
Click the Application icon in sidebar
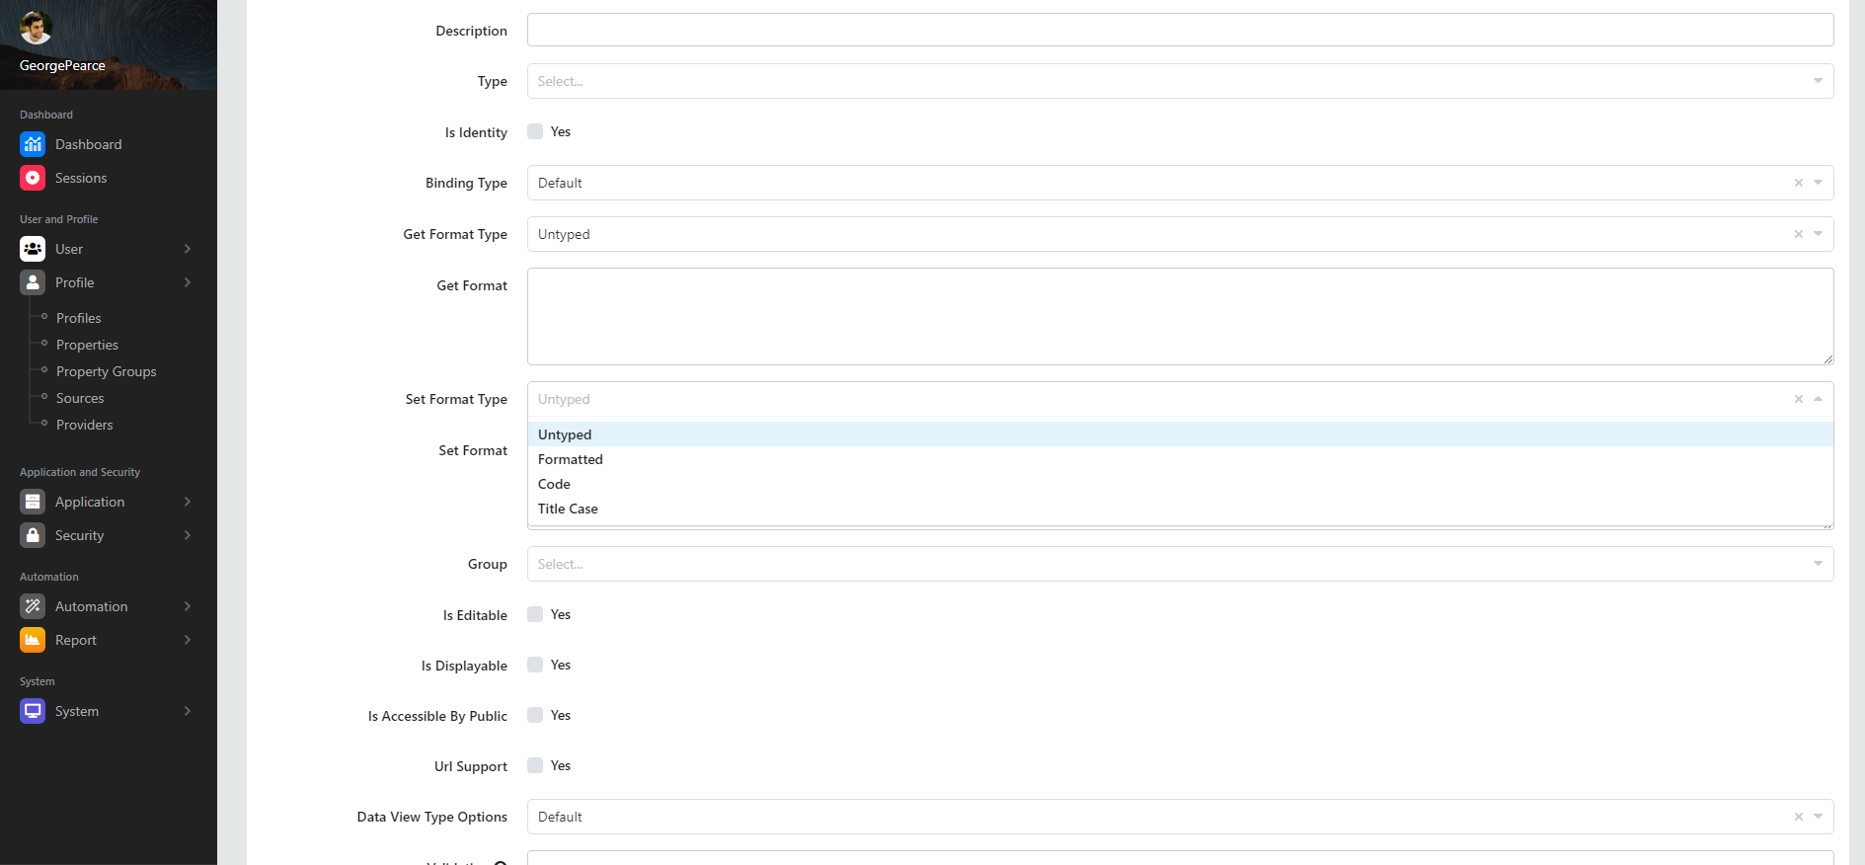pyautogui.click(x=33, y=502)
